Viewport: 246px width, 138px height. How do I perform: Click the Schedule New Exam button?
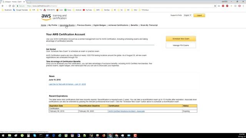[181, 39]
